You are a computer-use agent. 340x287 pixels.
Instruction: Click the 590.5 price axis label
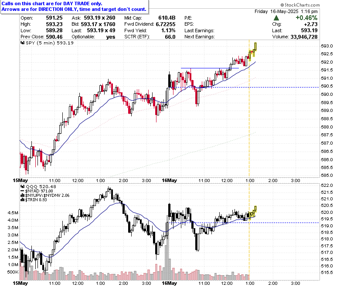(x=327, y=86)
